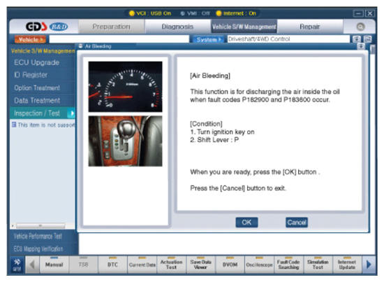
Task: Click the GDS R&D logo
Action: pos(47,27)
